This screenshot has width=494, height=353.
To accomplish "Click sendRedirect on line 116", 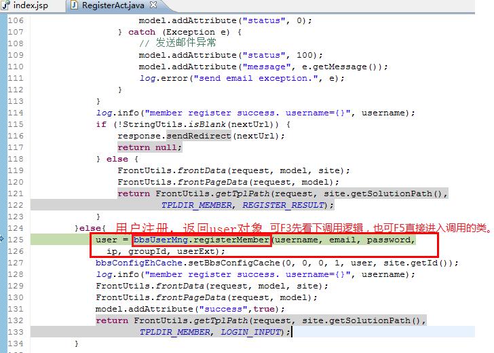I will (x=199, y=136).
